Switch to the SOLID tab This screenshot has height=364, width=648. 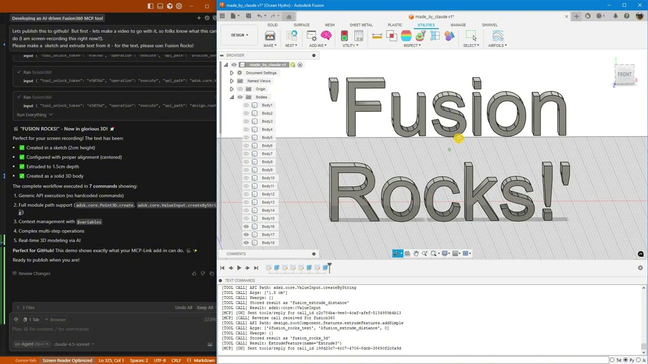pos(272,25)
